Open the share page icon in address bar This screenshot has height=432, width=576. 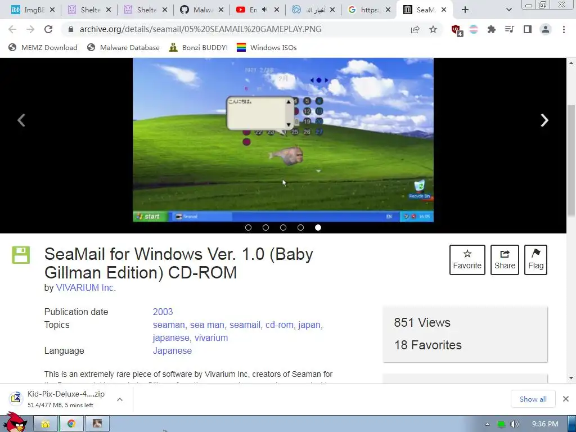click(x=415, y=29)
